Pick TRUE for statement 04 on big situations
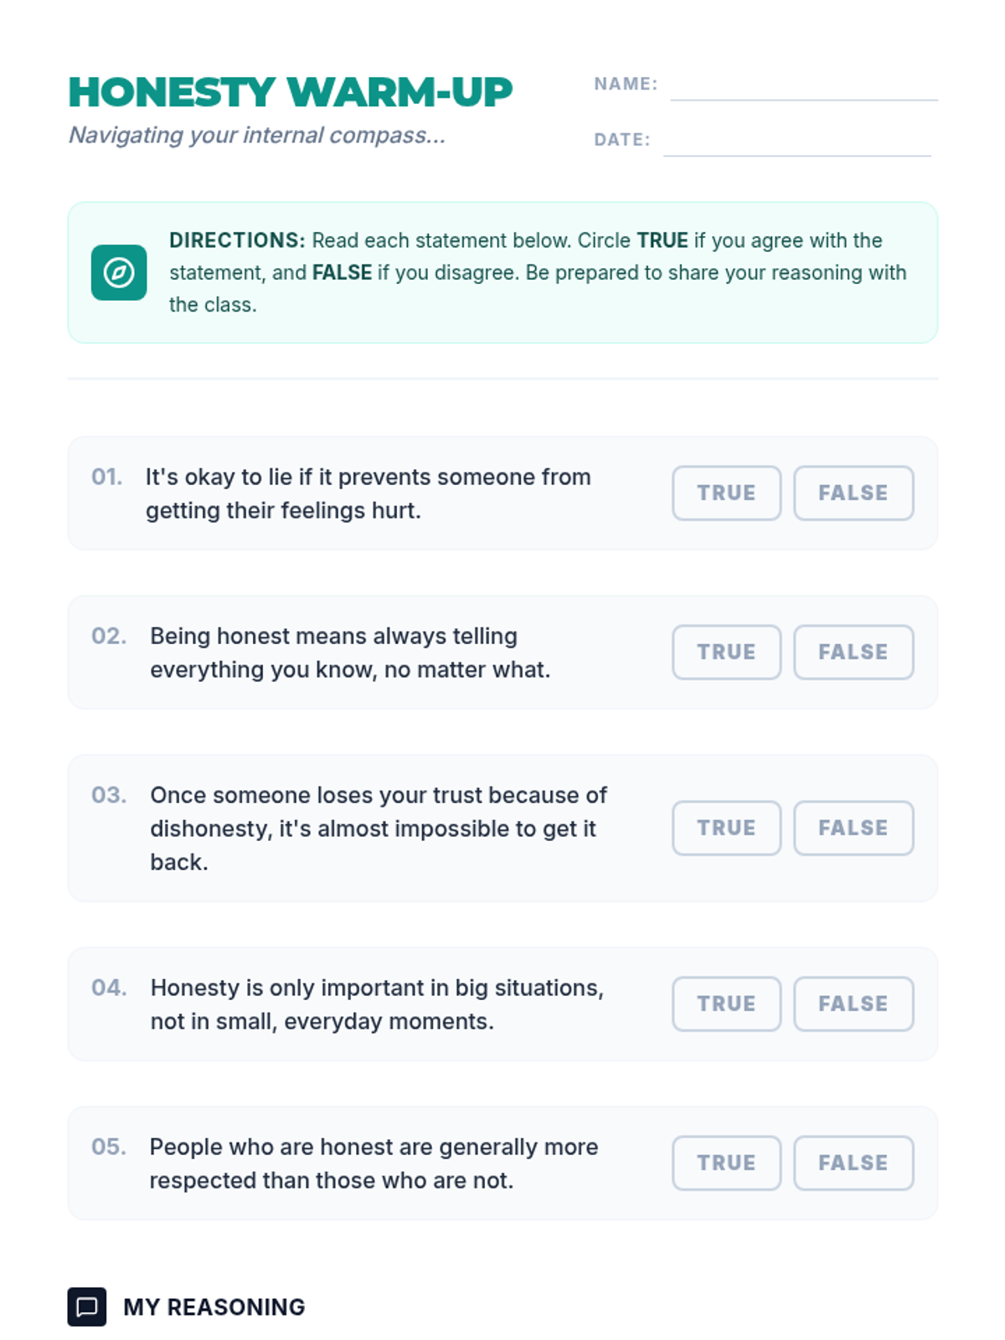The width and height of the screenshot is (1005, 1340). tap(726, 1003)
